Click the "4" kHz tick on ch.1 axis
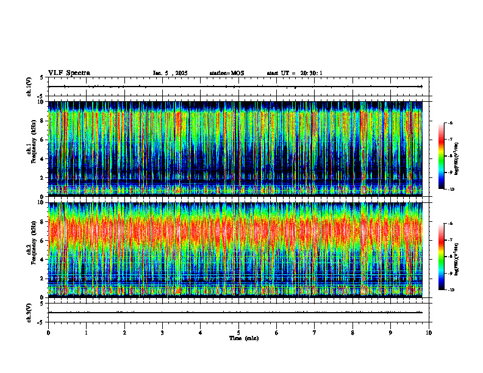The height and width of the screenshot is (373, 483). [x=43, y=159]
